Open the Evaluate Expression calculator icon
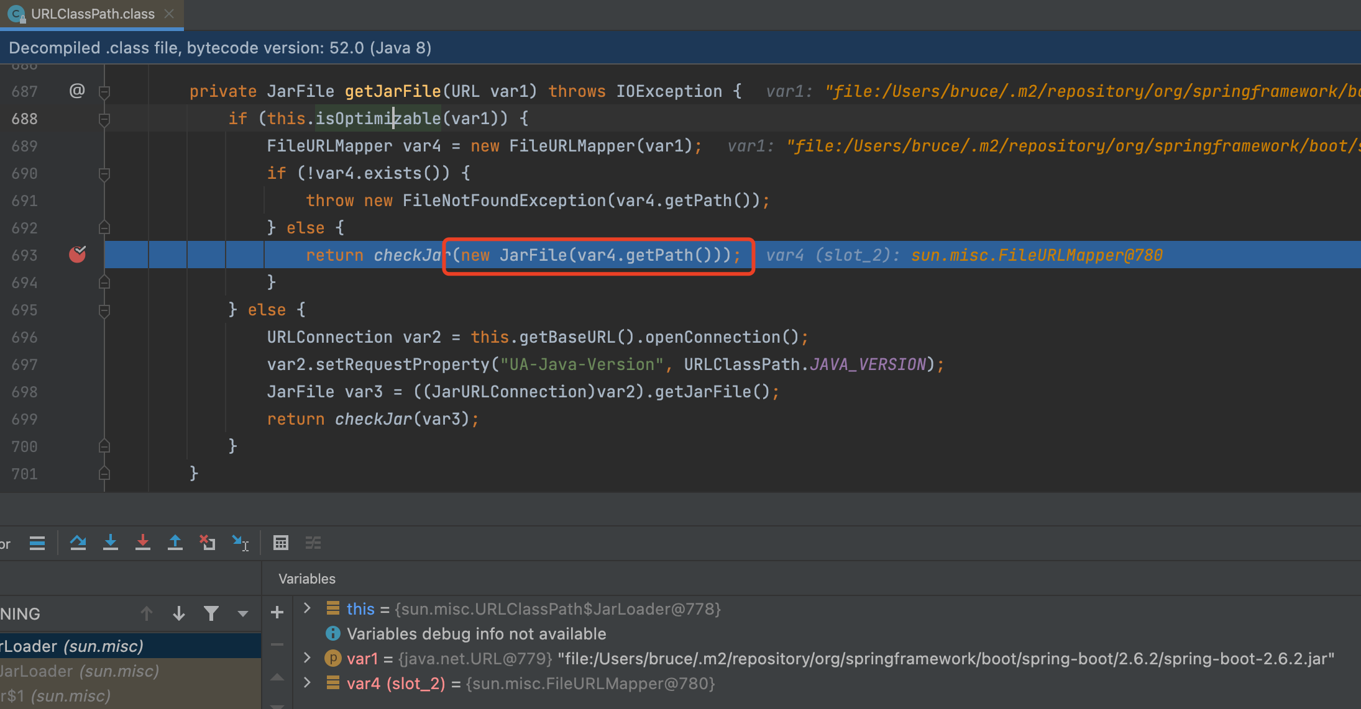 click(x=281, y=543)
